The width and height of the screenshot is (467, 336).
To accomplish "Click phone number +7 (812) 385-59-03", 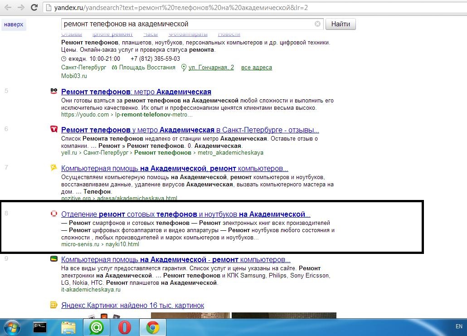I will tap(155, 58).
